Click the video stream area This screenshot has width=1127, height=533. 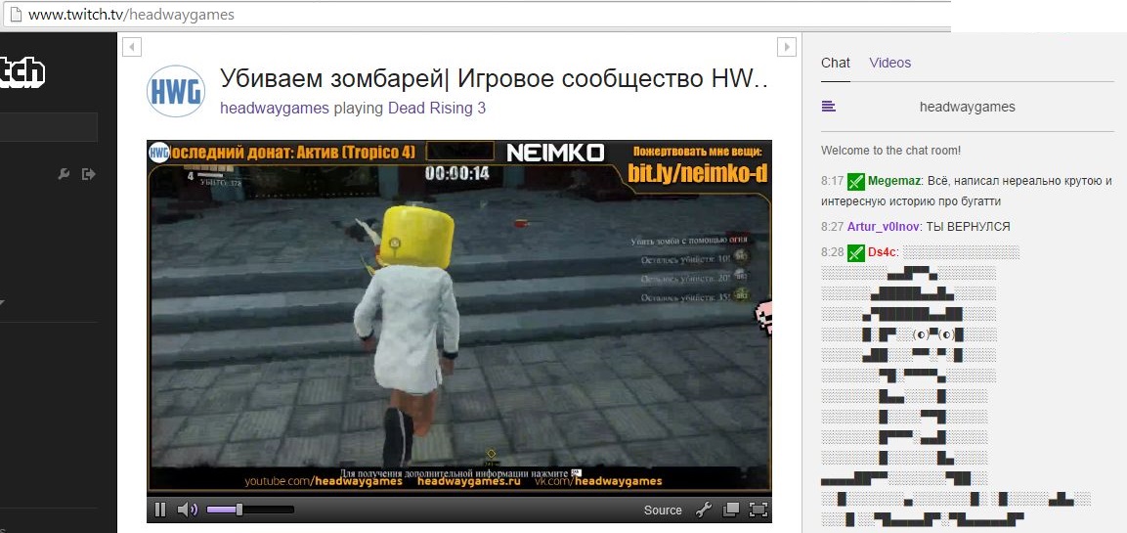[459, 317]
